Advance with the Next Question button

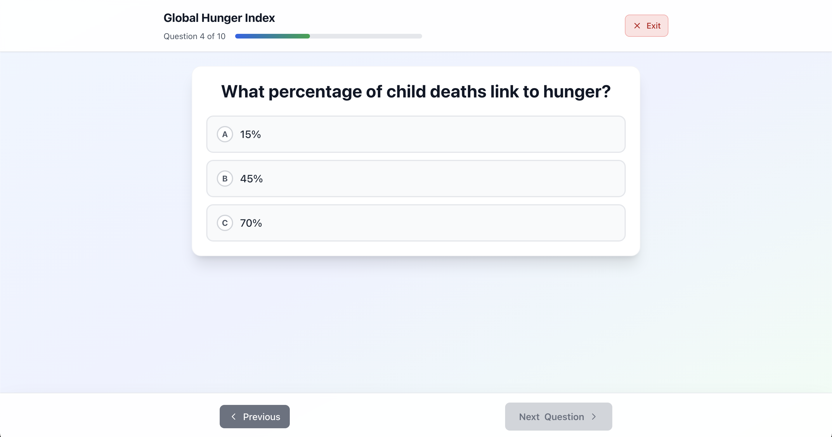559,416
